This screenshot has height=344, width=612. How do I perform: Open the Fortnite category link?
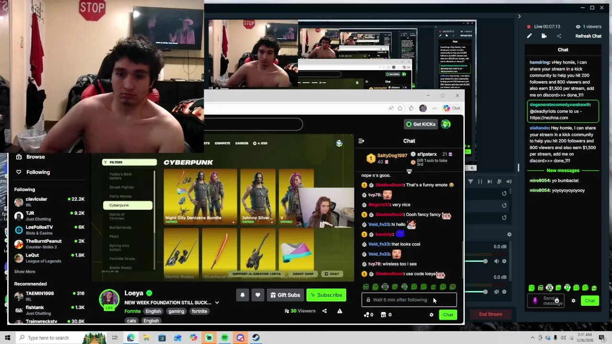[132, 311]
